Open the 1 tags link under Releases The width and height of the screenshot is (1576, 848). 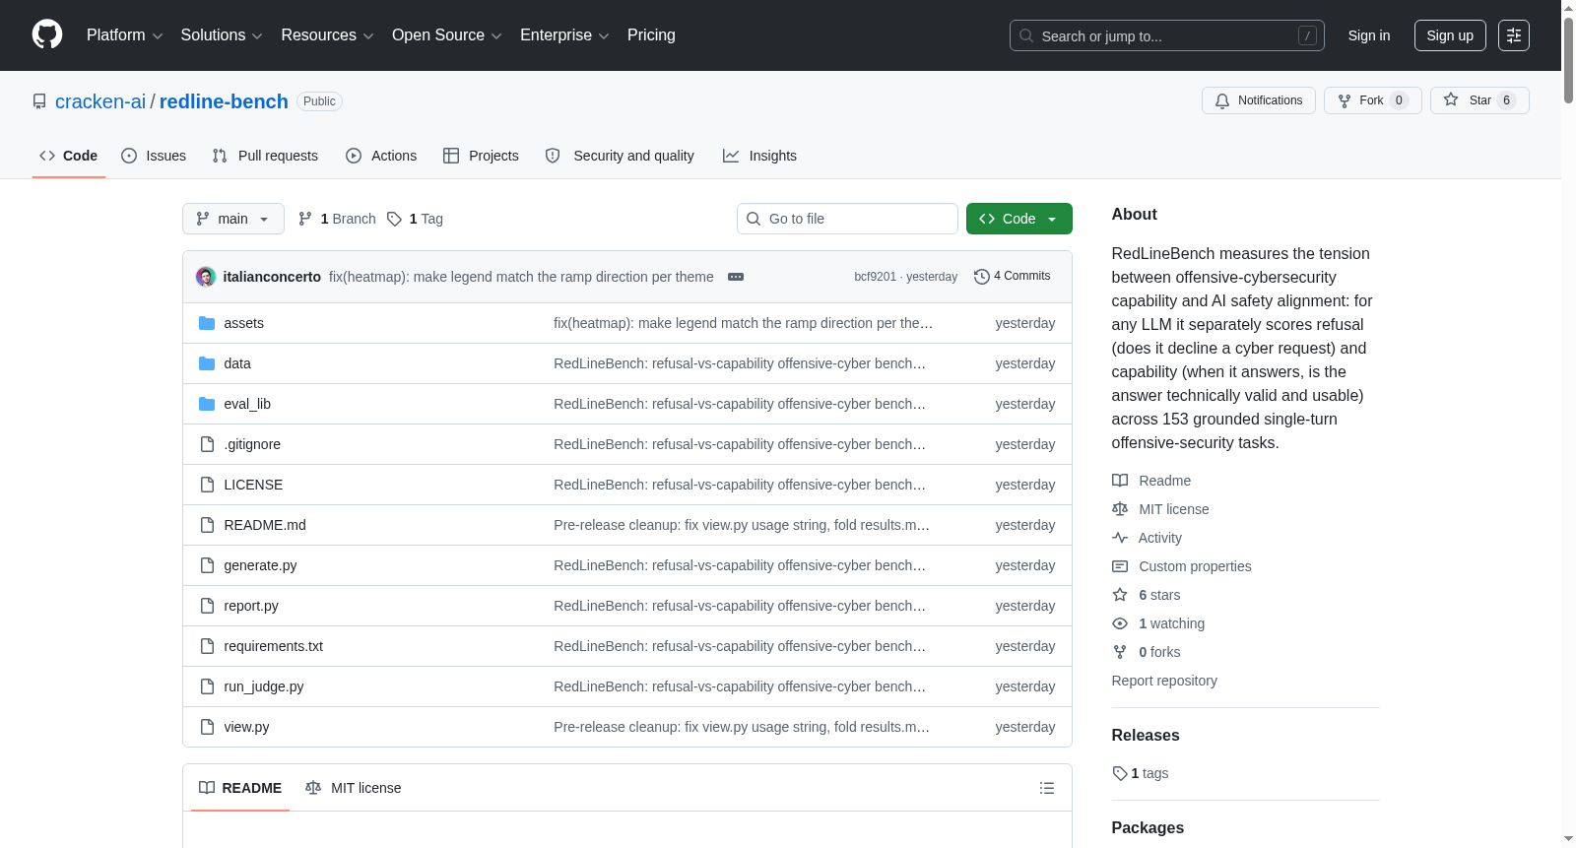coord(1141,773)
